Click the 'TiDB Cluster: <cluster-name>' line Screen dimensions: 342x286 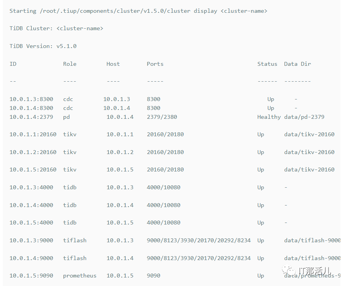click(56, 28)
